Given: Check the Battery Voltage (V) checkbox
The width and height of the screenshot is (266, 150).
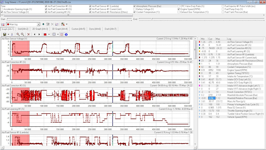Looking at the screenshot, I should pyautogui.click(x=135, y=9).
